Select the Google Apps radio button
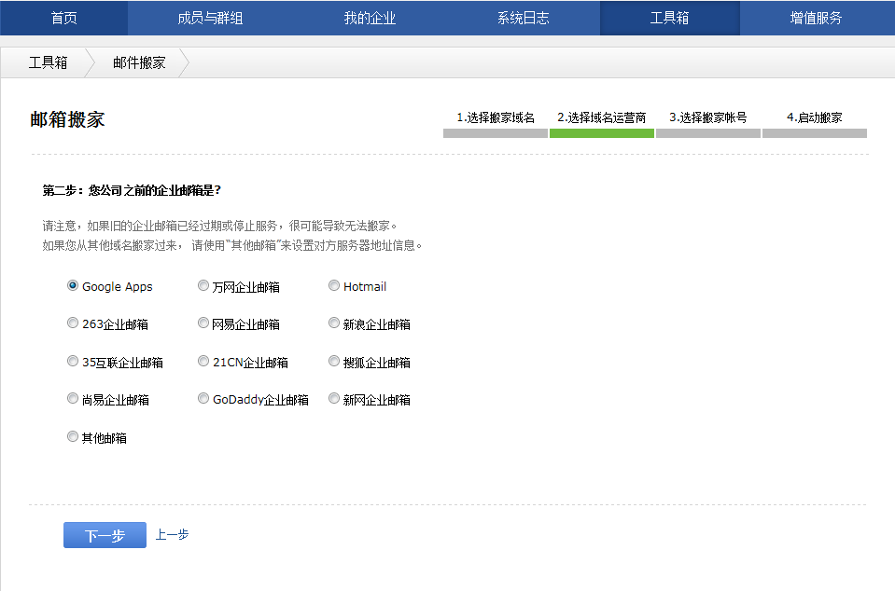The height and width of the screenshot is (591, 895). [x=73, y=286]
